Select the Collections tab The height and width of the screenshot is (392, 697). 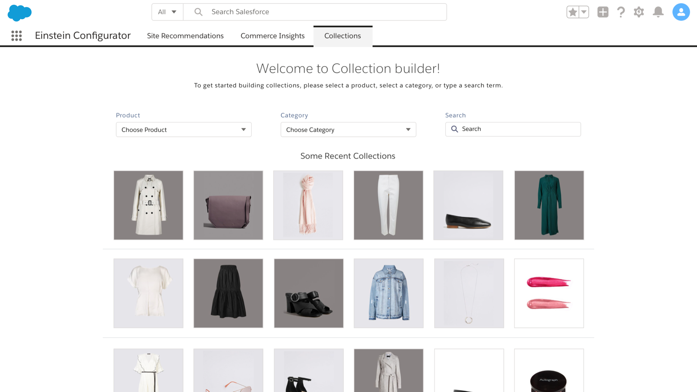(343, 36)
